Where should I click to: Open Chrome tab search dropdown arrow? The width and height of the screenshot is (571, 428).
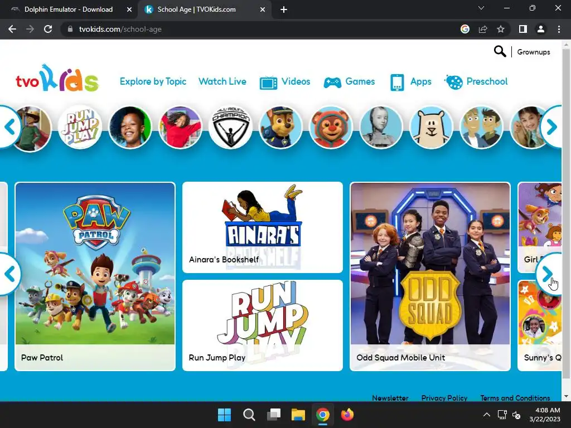pyautogui.click(x=481, y=8)
